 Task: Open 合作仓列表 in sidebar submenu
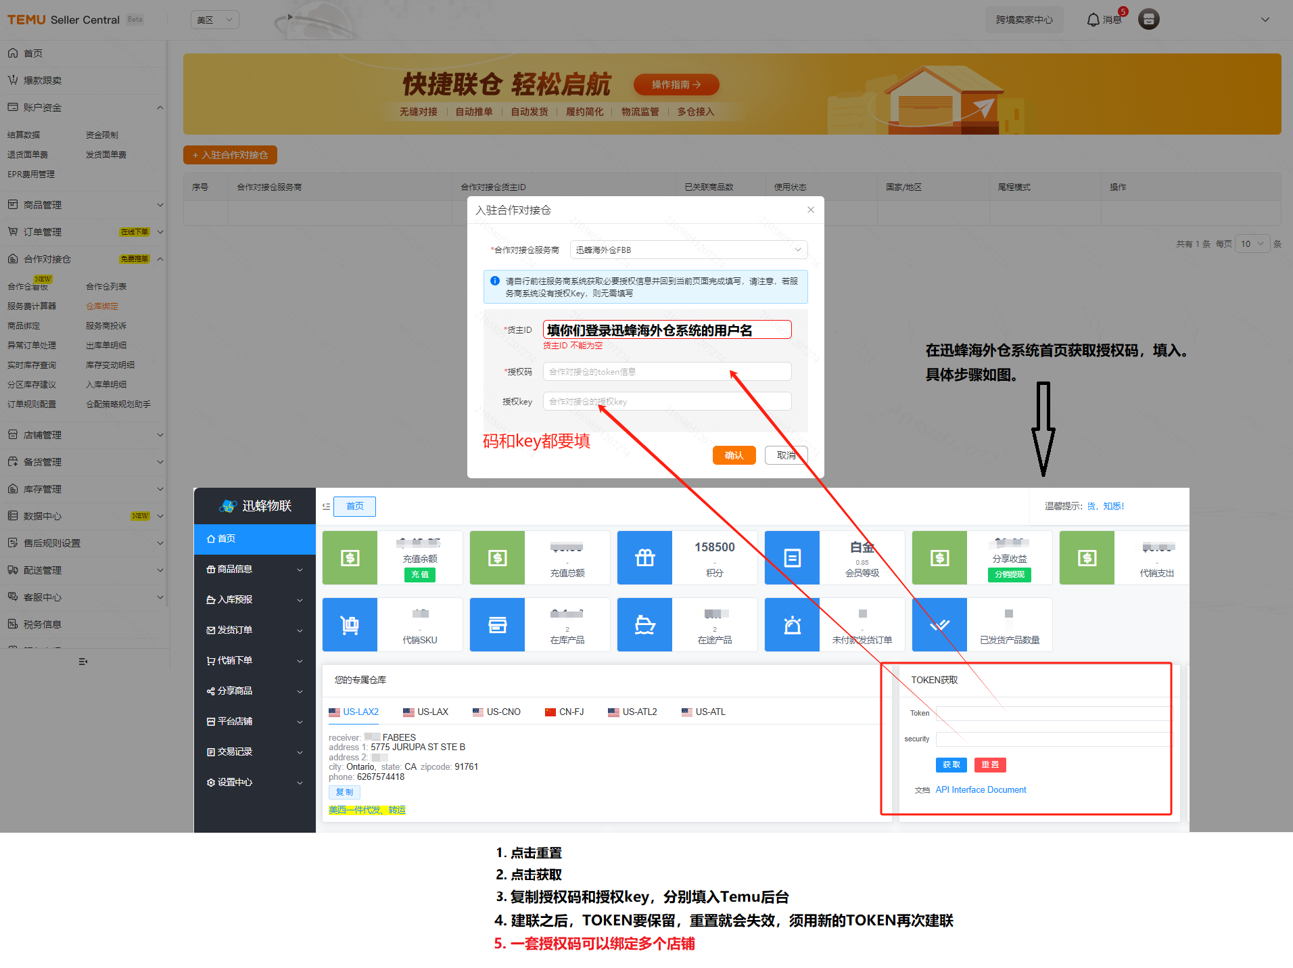106,286
